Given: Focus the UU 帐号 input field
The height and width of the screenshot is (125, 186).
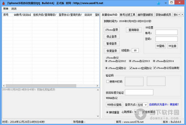Looking at the screenshot, I should pos(166,32).
